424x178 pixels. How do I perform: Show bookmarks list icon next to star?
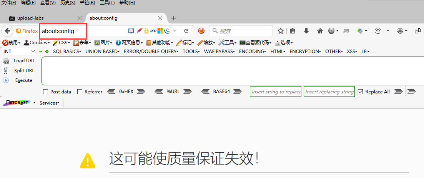pos(292,31)
